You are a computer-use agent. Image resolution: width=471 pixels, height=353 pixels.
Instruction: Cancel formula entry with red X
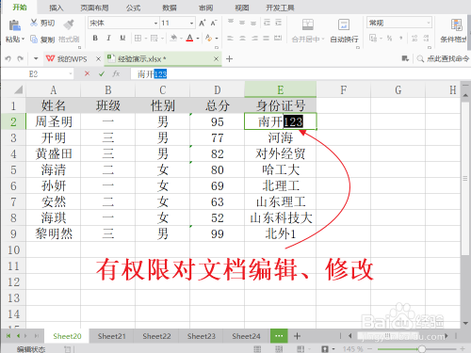pyautogui.click(x=87, y=73)
